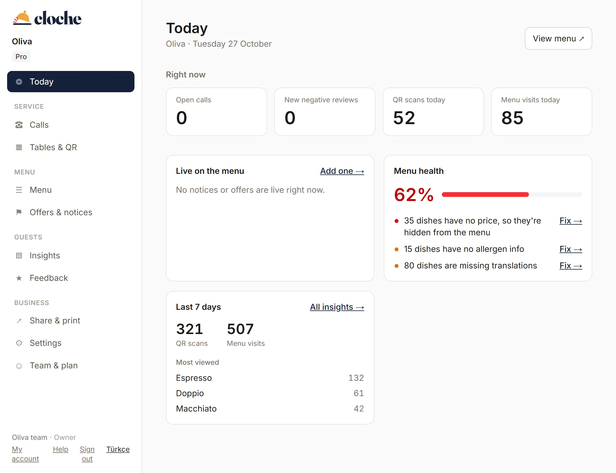616x473 pixels.
Task: Click the cloche logo icon
Action: tap(22, 18)
